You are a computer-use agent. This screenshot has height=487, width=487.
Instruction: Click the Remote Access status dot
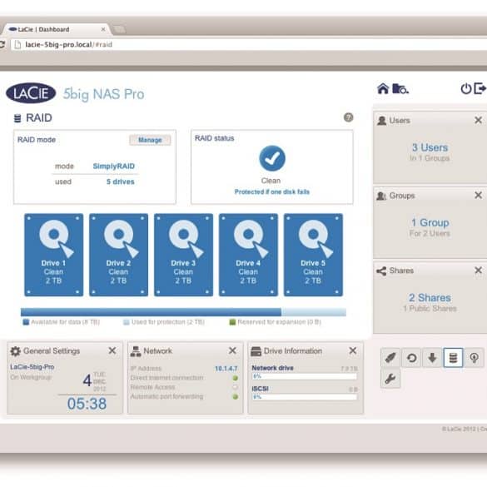point(236,387)
